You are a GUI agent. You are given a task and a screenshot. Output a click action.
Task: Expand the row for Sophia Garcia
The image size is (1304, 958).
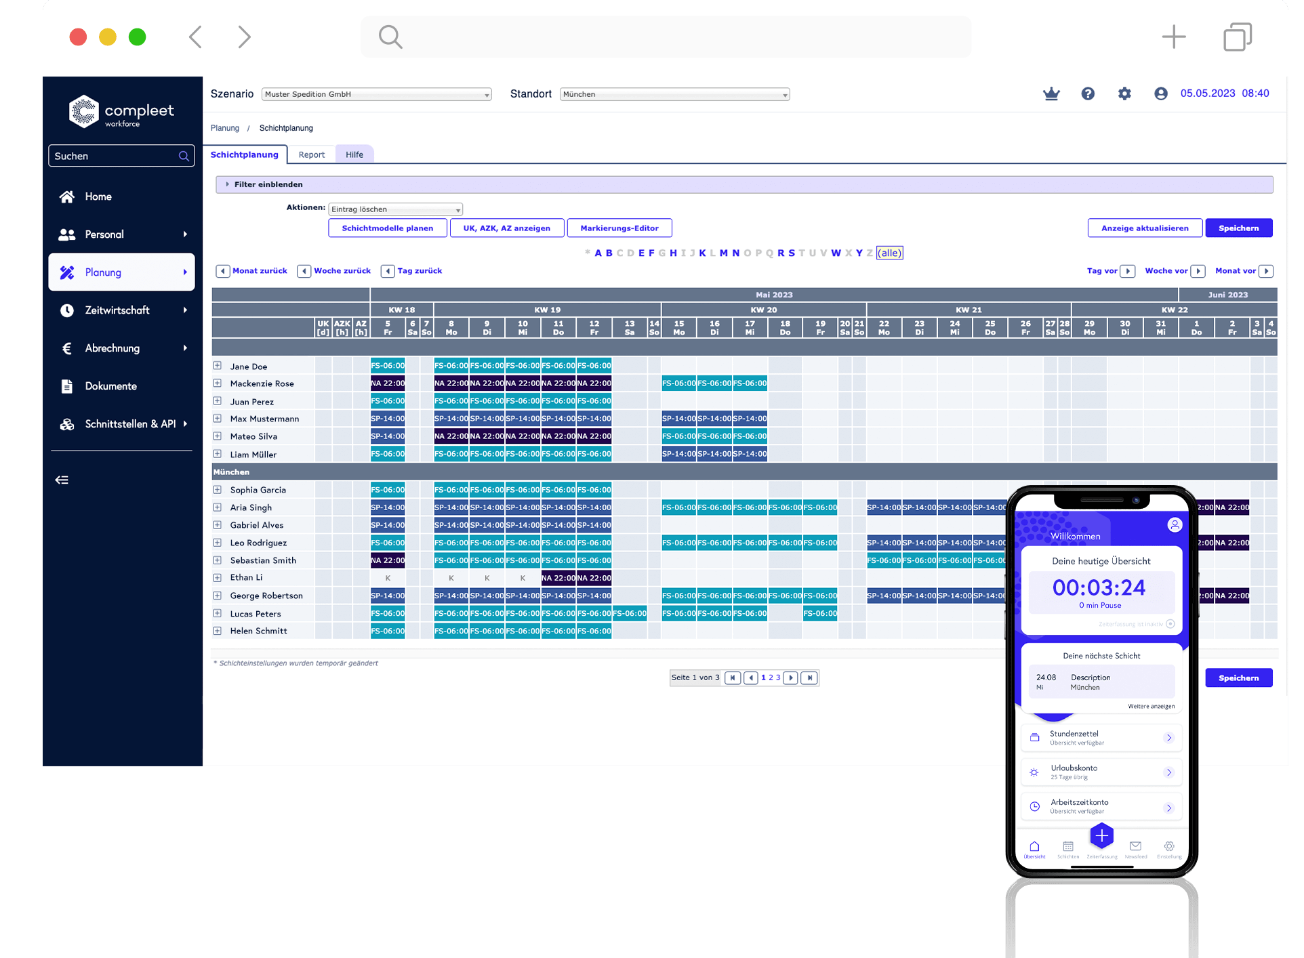tap(218, 489)
